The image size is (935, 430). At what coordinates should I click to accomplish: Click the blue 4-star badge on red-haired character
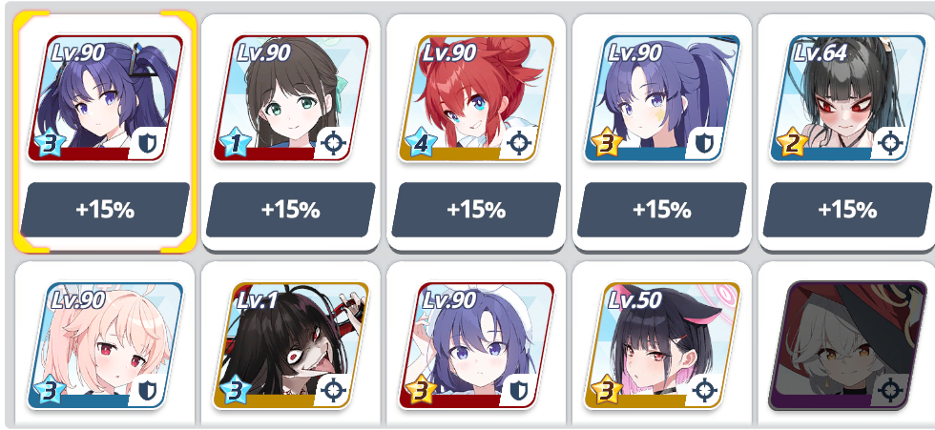coord(421,145)
